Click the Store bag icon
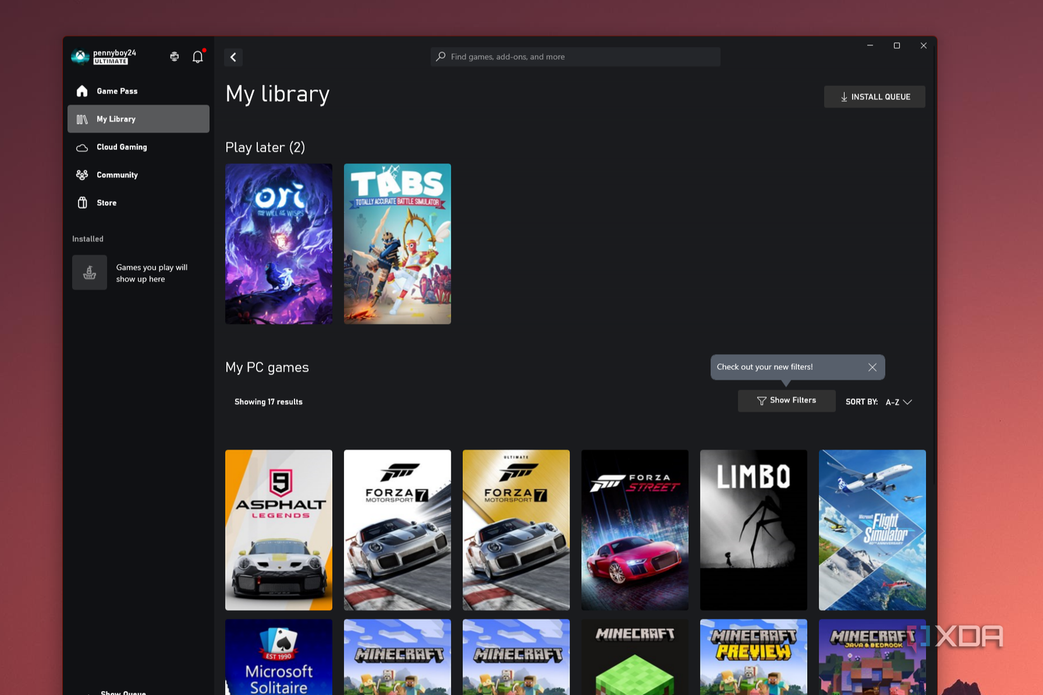Image resolution: width=1043 pixels, height=695 pixels. click(82, 203)
